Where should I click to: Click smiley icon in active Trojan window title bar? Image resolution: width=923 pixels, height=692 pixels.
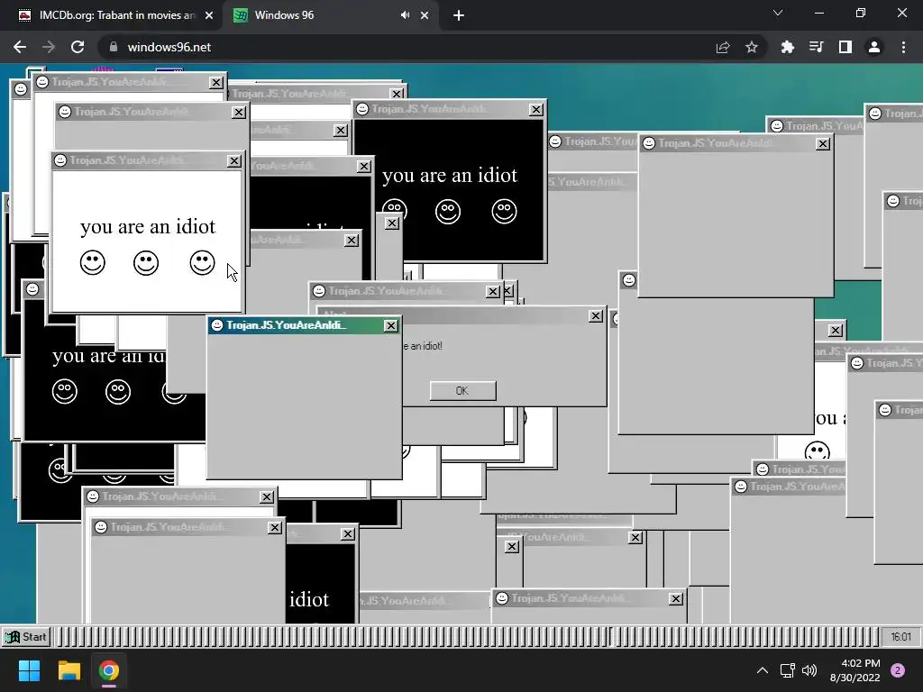pyautogui.click(x=217, y=324)
